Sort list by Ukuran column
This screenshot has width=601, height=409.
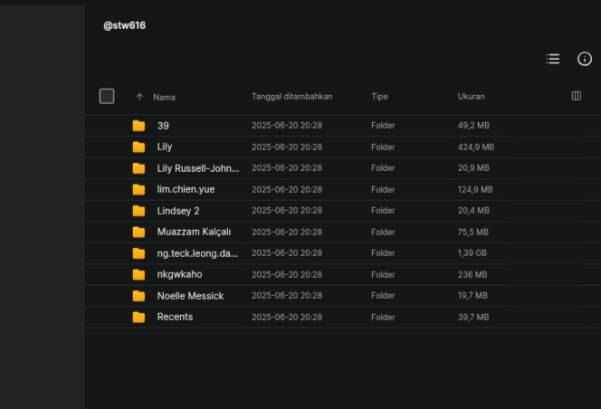[471, 97]
